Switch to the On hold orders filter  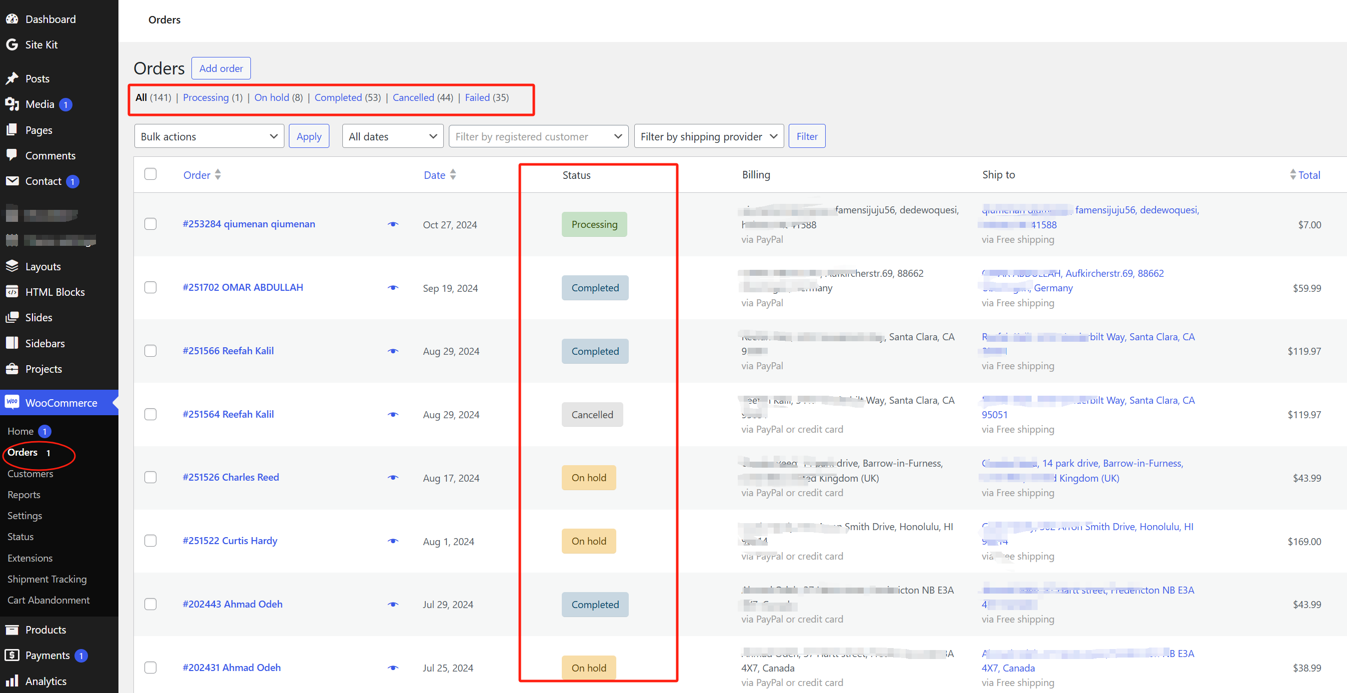click(x=271, y=97)
